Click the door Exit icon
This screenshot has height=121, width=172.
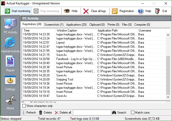[158, 11]
